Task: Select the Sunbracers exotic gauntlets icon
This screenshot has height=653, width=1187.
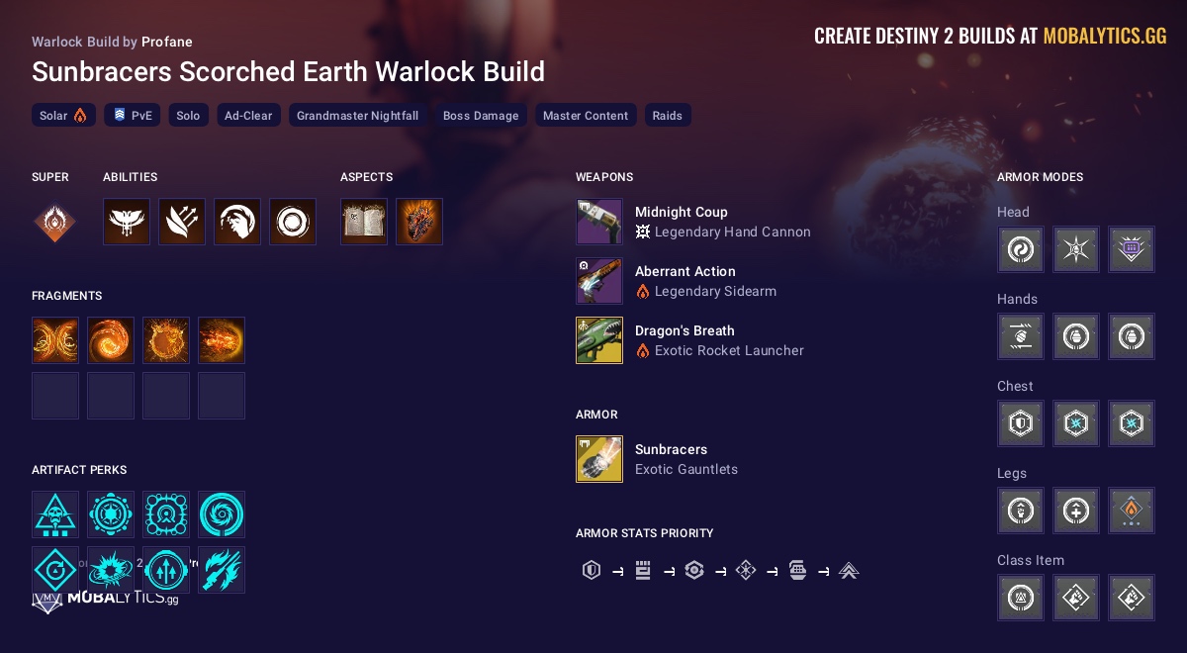Action: click(599, 459)
